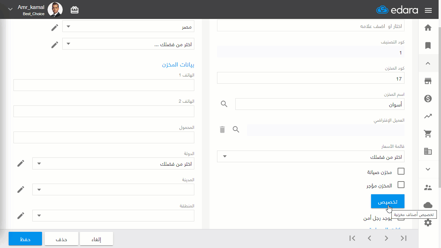This screenshot has height=248, width=441.
Task: Click the edit pencil for the المنطقة field
Action: pos(21,216)
